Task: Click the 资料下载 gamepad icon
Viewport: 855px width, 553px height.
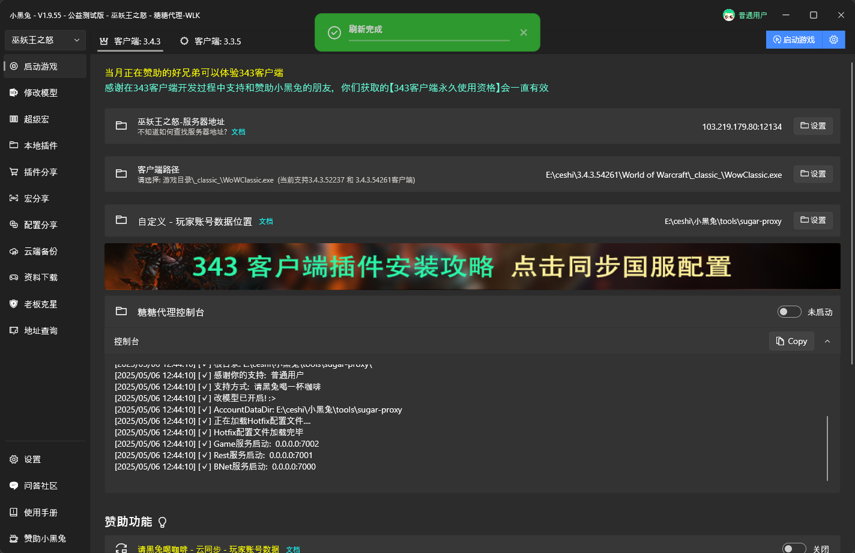Action: pos(14,277)
